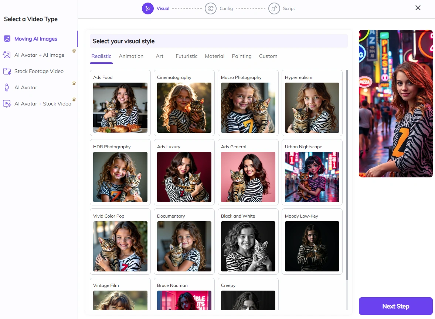
Task: Open the Art style tab
Action: 160,56
